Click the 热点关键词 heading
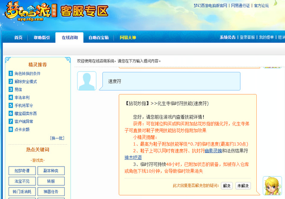Viewport: 285px width, 199px height. 38,149
